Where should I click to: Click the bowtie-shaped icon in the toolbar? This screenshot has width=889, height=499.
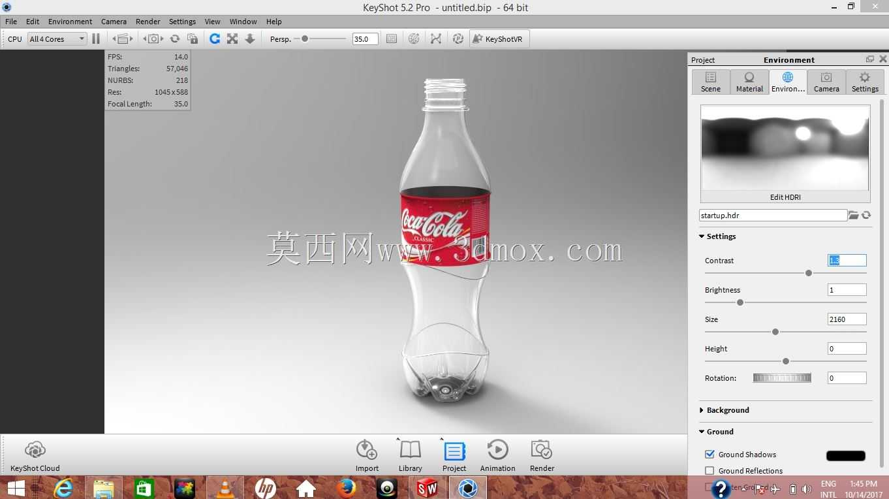(436, 39)
